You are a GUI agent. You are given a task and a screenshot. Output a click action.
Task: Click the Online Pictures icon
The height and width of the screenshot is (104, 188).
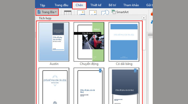coord(93,13)
